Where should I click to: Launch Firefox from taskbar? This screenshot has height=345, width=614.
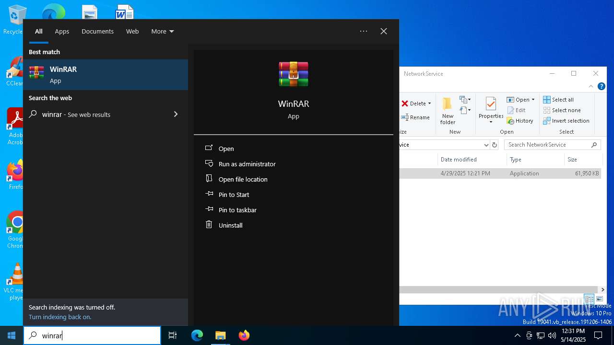click(244, 335)
